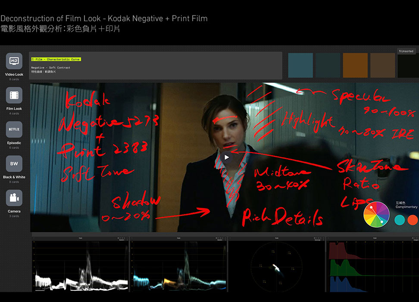The image size is (419, 302).
Task: Click the "Negative - Soft Contrast" note text
Action: coord(51,68)
